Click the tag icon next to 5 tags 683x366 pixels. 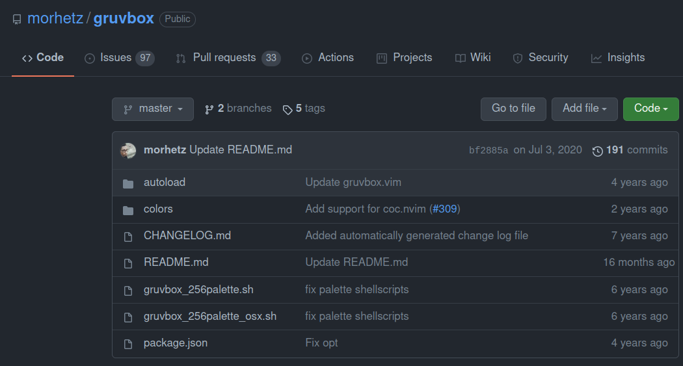(x=288, y=110)
